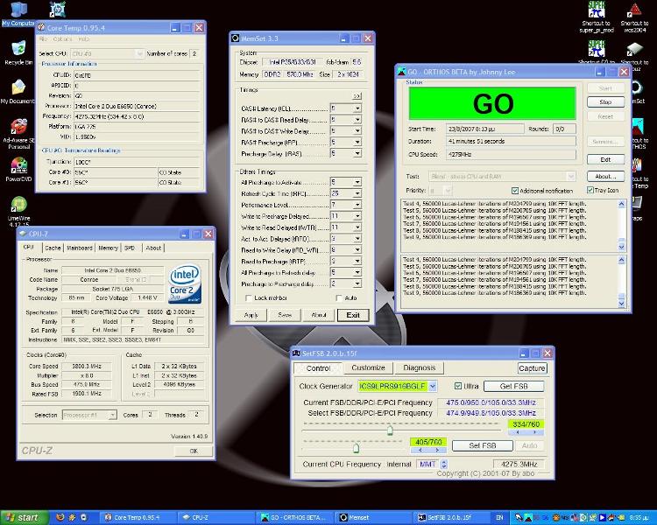Open the My Computer desktop icon
The height and width of the screenshot is (525, 657).
click(x=18, y=14)
